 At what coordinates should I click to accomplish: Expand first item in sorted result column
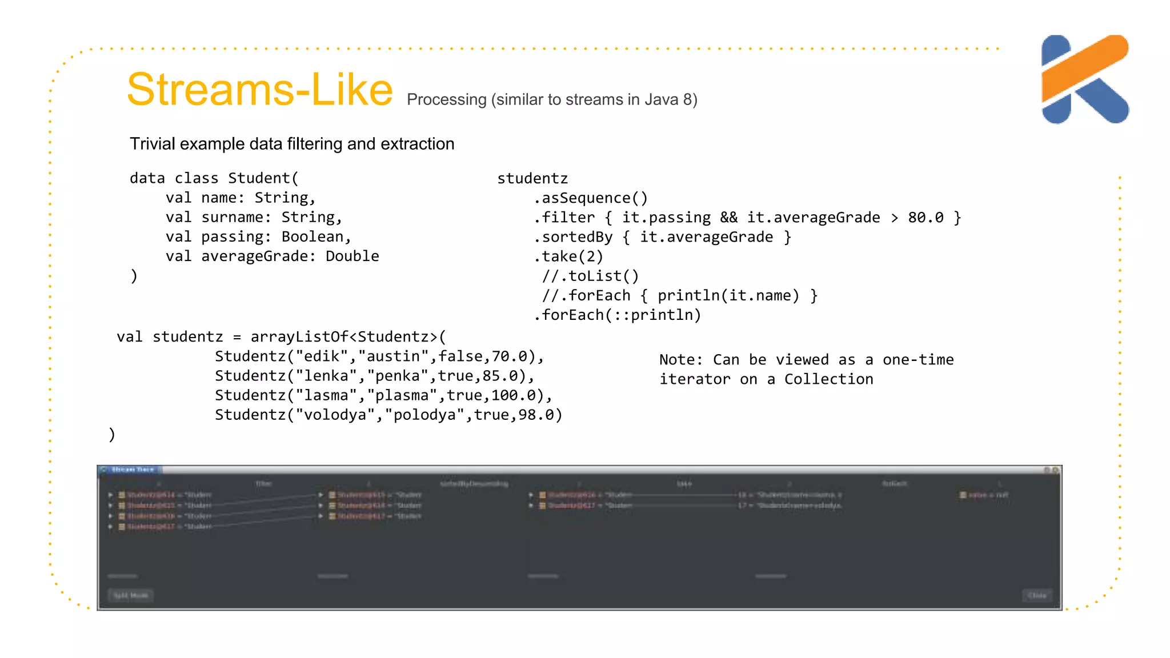click(531, 495)
